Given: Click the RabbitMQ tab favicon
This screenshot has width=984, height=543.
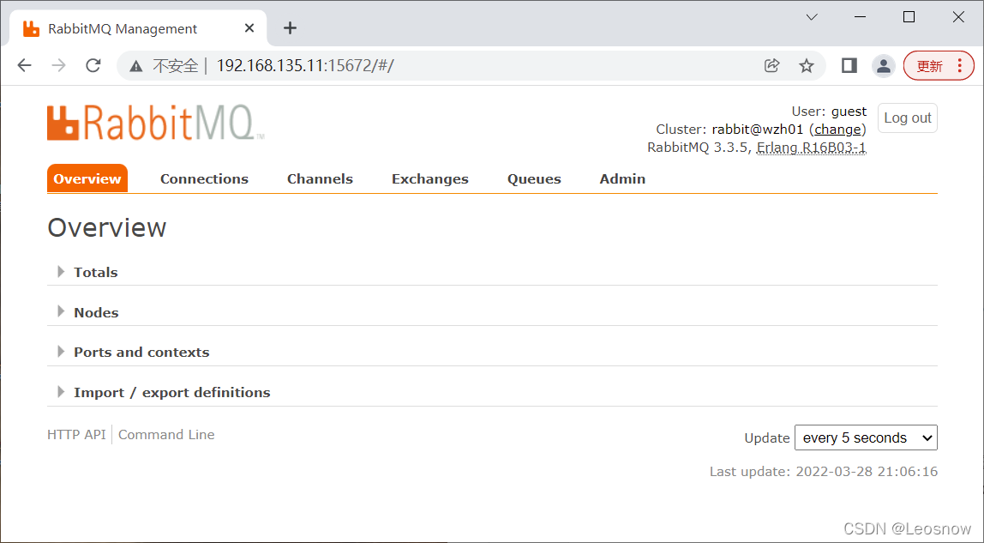Looking at the screenshot, I should pyautogui.click(x=32, y=28).
